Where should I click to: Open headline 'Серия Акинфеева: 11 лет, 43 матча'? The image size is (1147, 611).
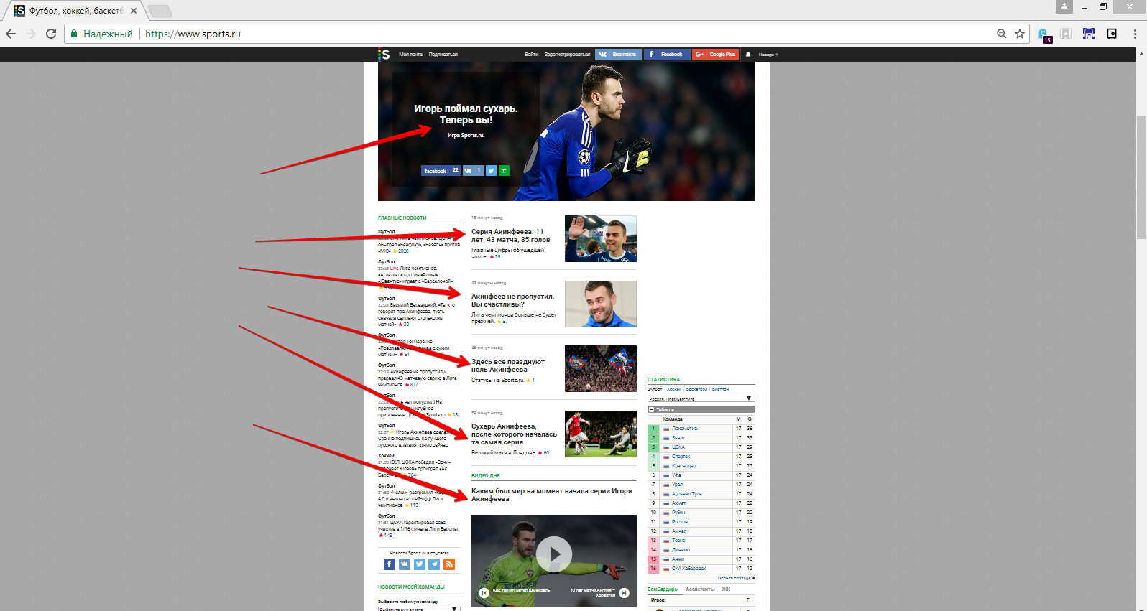coord(510,235)
